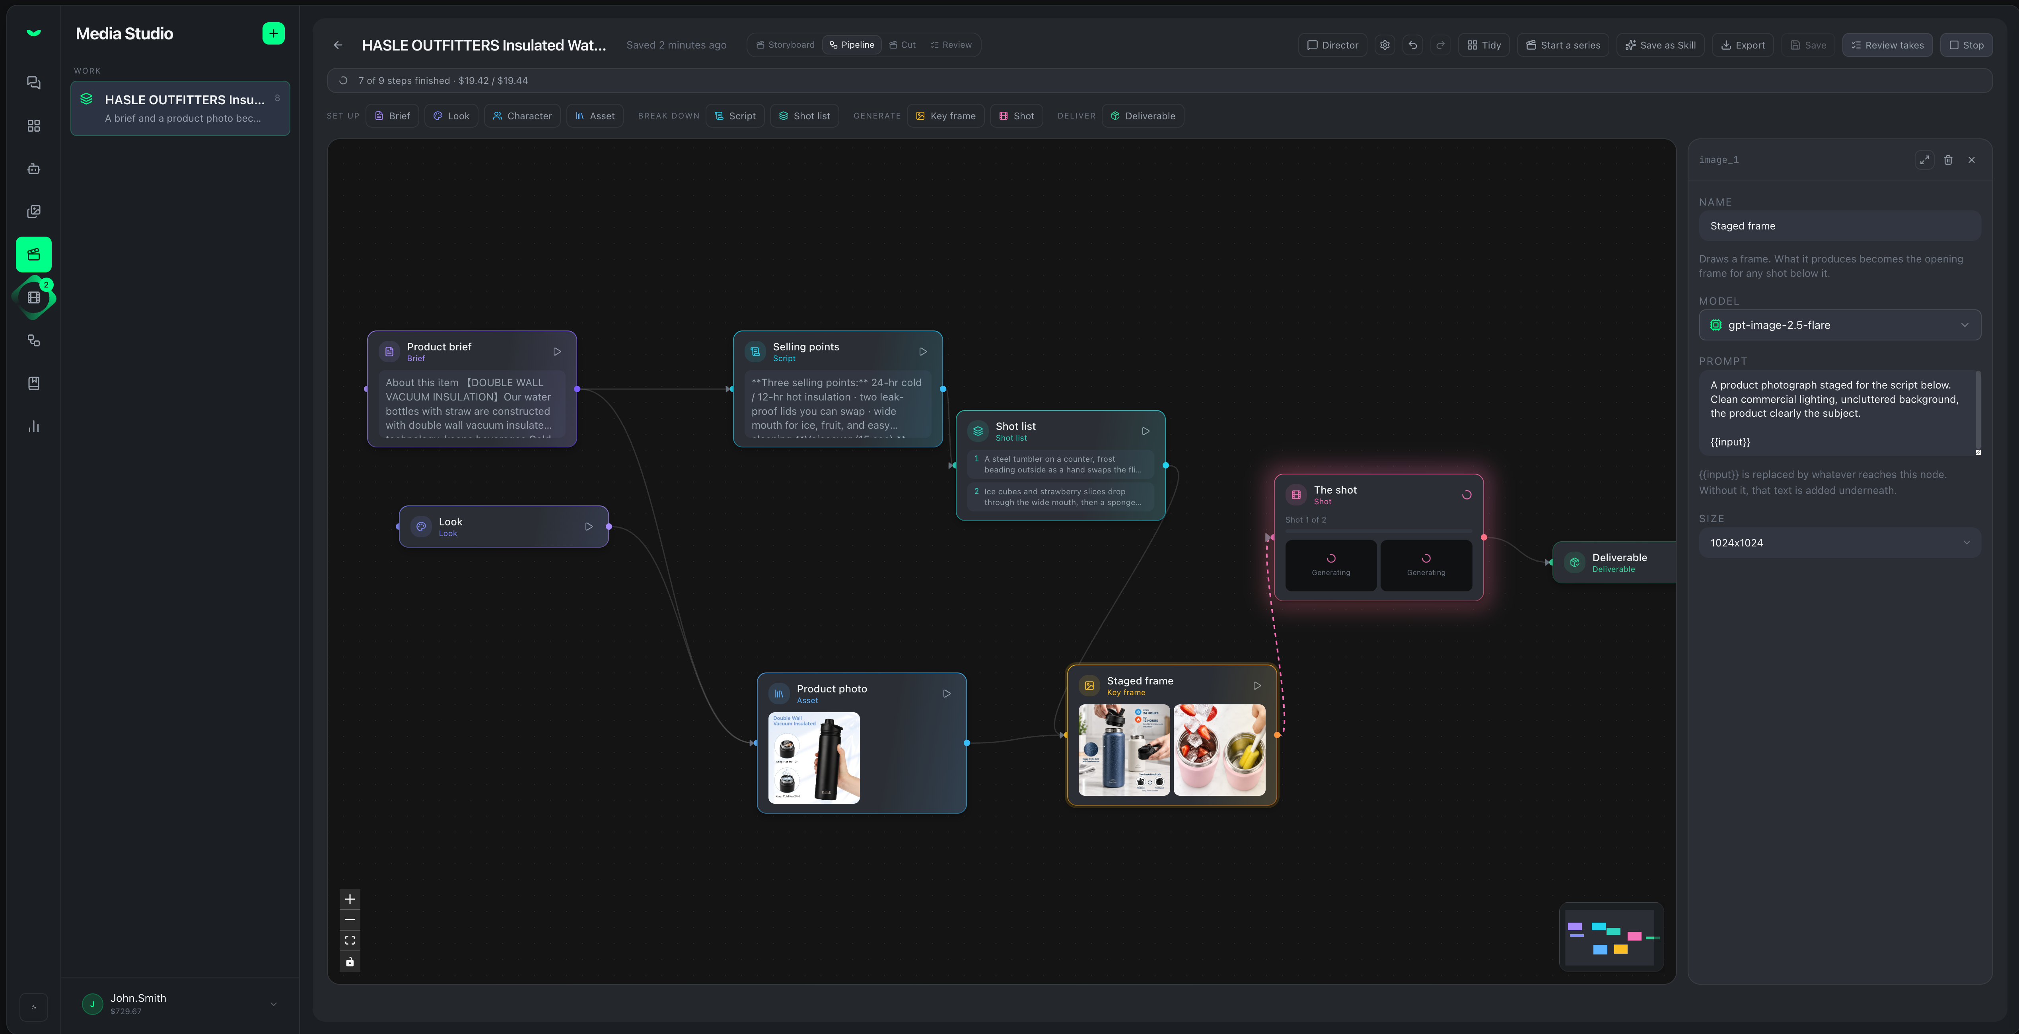Screen dimensions: 2019x1034
Task: Add a Shot node from toolbar
Action: tap(1017, 116)
